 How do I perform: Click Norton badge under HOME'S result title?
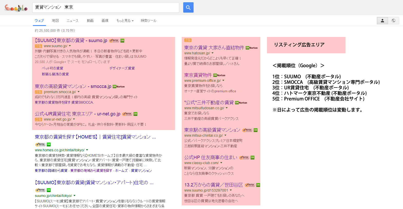(x=41, y=144)
